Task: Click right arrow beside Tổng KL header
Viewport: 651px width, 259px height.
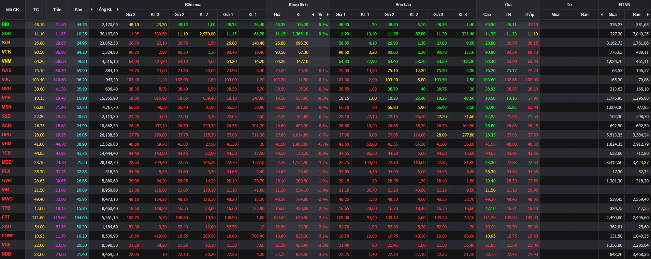Action: (x=118, y=10)
